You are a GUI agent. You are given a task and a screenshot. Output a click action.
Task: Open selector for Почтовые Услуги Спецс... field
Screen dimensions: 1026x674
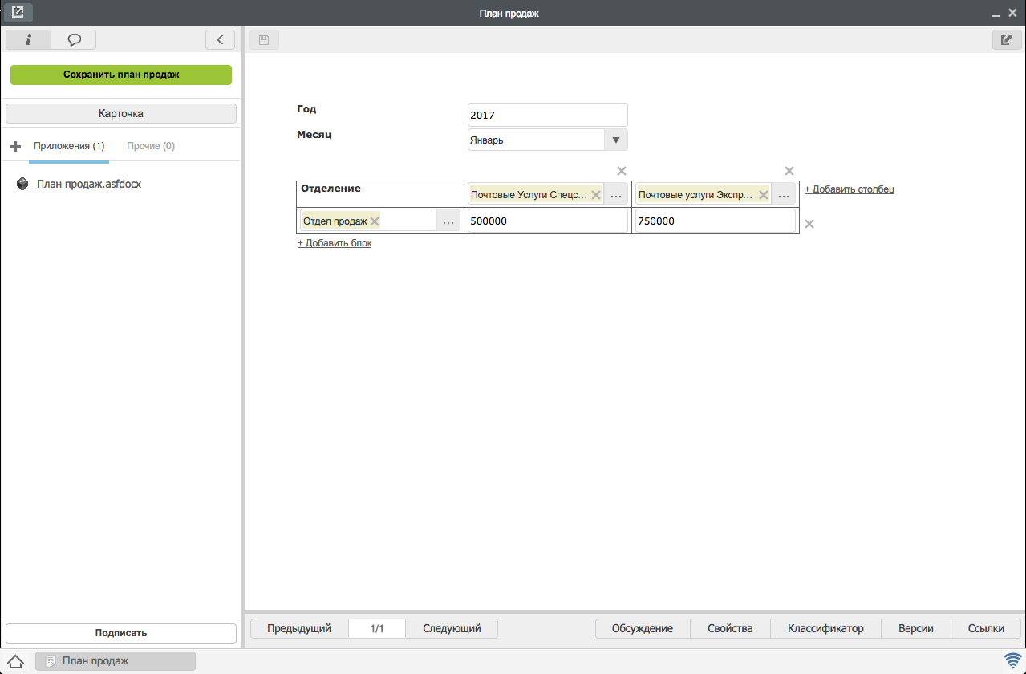pos(616,195)
